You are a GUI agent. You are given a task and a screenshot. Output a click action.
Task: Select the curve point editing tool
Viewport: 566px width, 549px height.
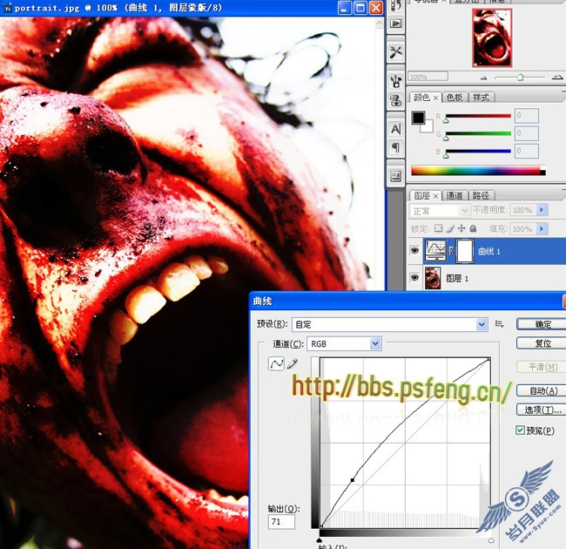point(276,363)
